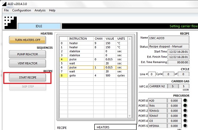This screenshot has height=130, width=198.
Task: Select row 6 pulse instruction cell
Action: (81, 67)
